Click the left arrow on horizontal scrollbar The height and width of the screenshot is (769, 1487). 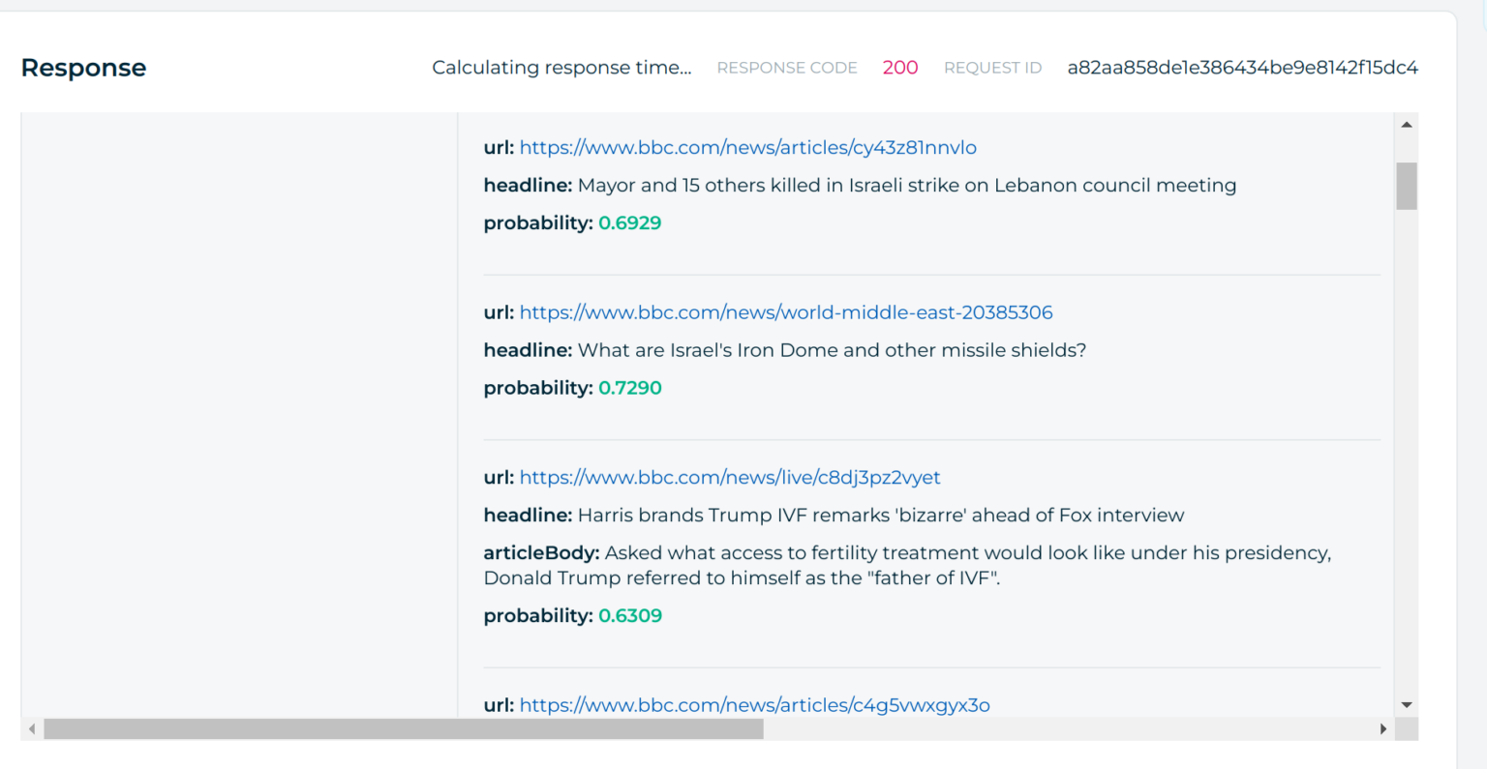pos(30,729)
